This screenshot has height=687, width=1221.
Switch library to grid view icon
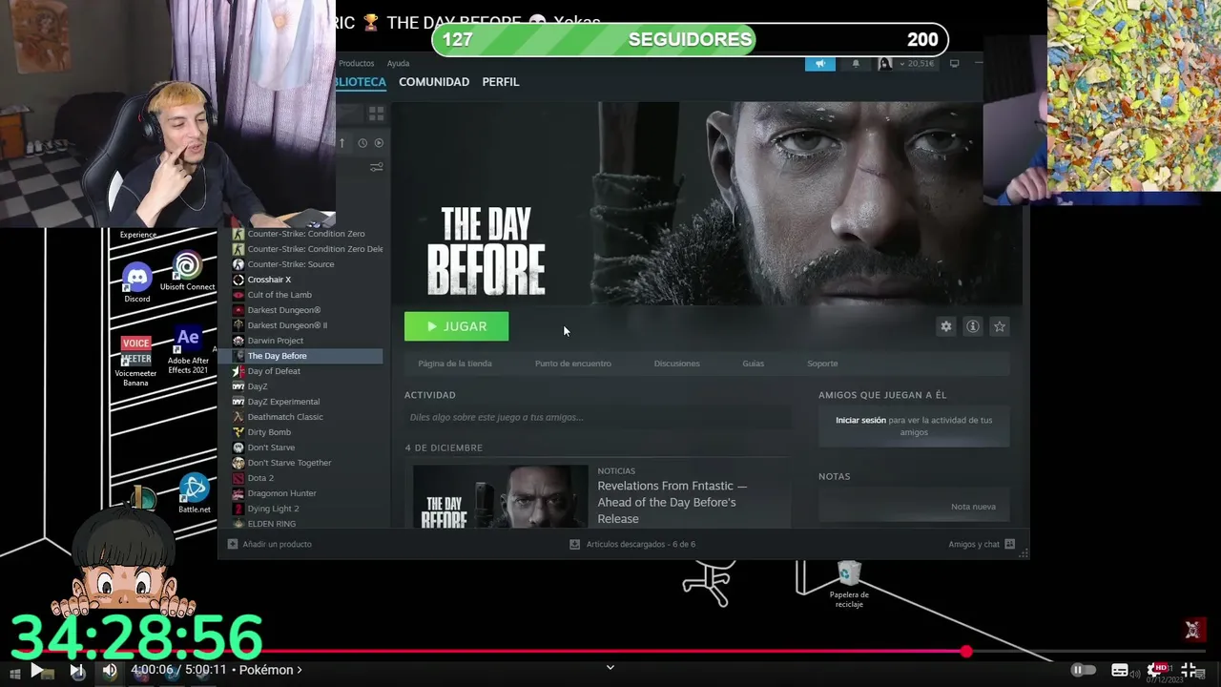(376, 114)
